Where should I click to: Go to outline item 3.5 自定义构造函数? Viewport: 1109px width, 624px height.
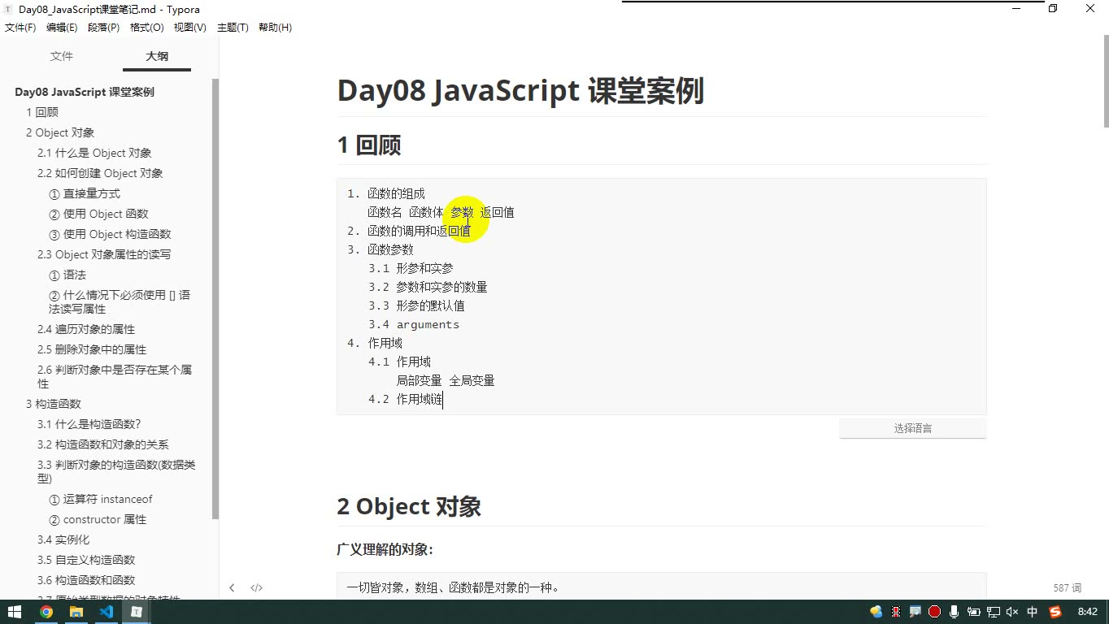coord(86,560)
